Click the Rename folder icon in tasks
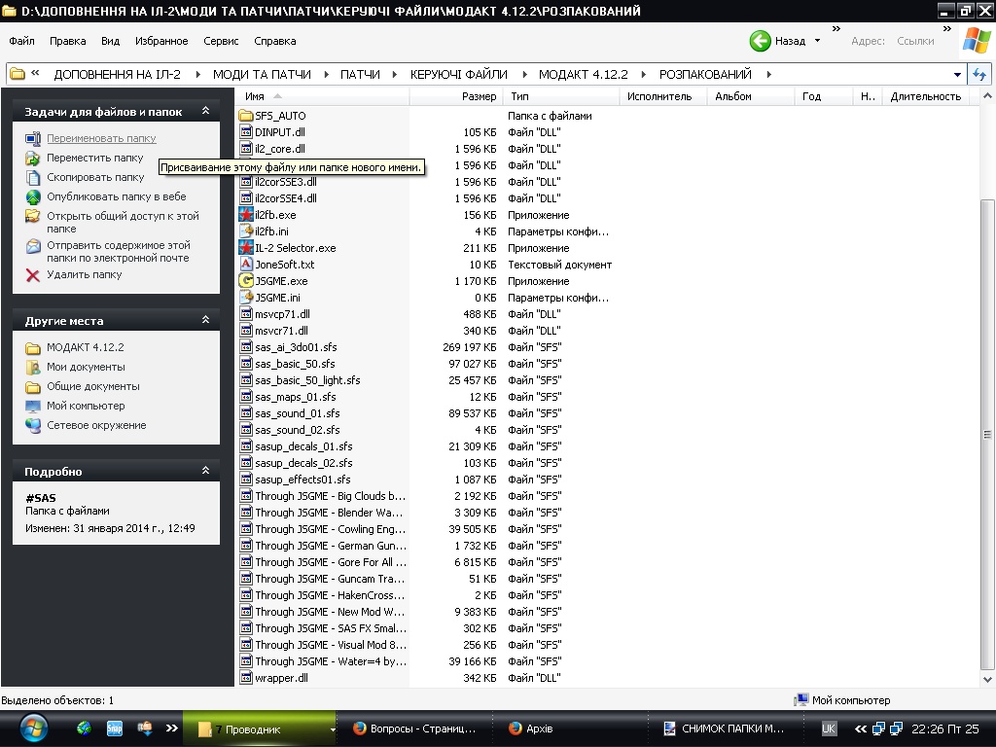This screenshot has width=996, height=747. [x=33, y=138]
